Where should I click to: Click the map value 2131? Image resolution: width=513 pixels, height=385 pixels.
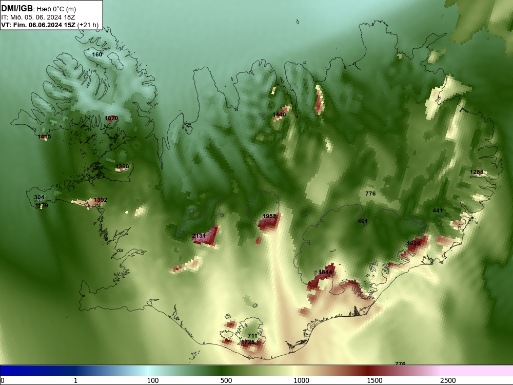point(199,236)
